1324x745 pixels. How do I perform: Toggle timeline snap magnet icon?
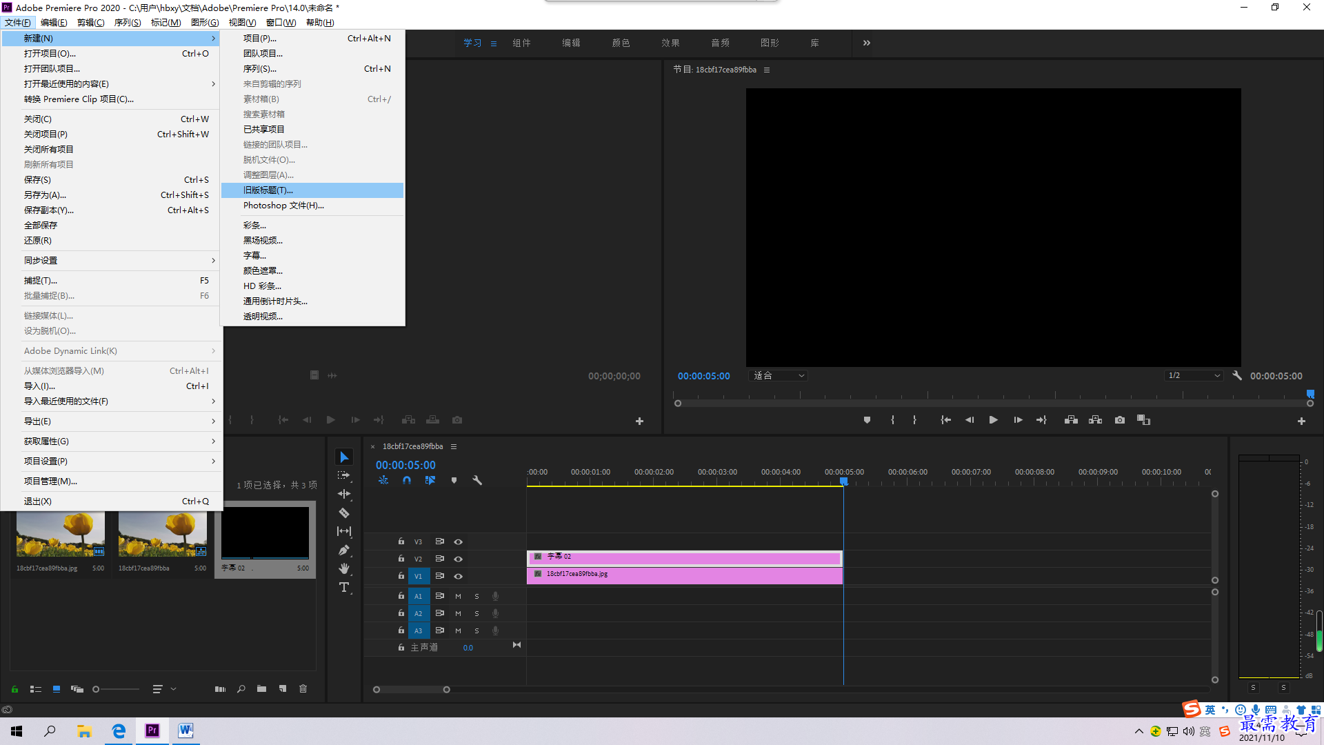(407, 480)
